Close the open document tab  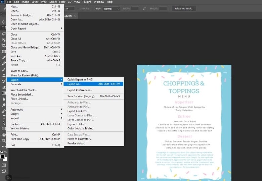coord(75,15)
